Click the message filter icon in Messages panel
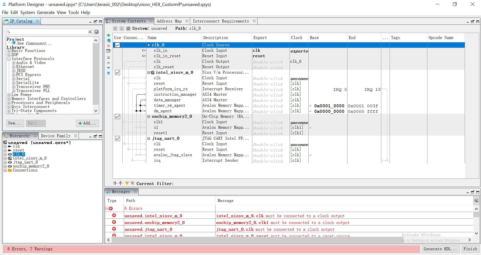Viewport: 481px width, 255px height. [476, 200]
